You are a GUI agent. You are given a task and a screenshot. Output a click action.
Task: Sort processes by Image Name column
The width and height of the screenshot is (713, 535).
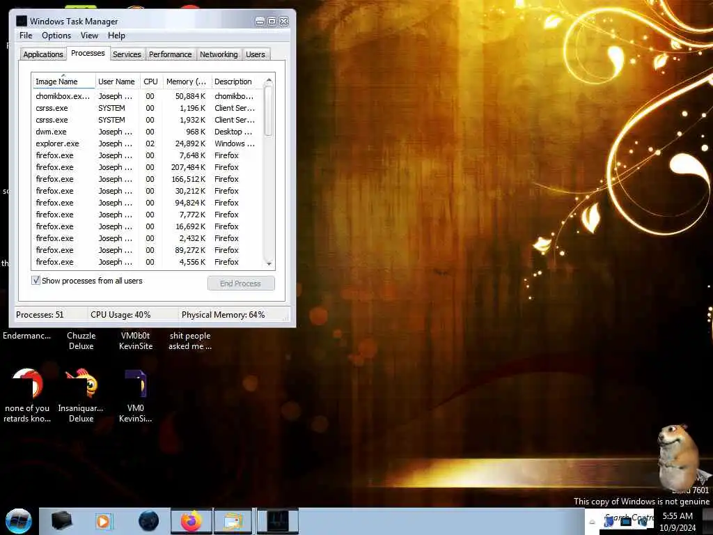63,82
